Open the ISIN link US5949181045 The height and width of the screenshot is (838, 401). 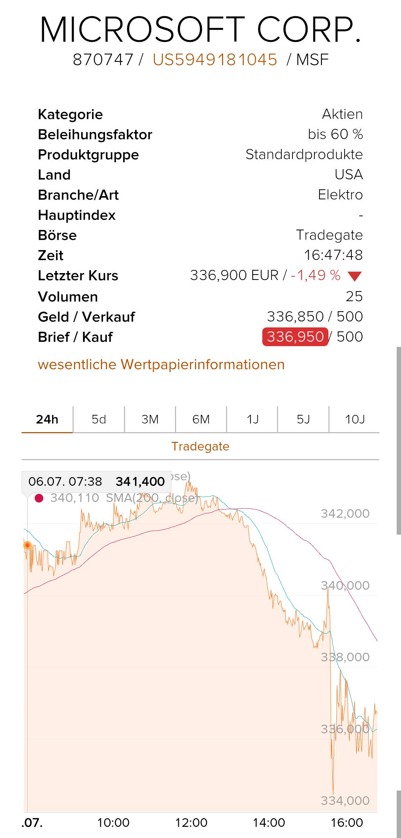(x=215, y=60)
